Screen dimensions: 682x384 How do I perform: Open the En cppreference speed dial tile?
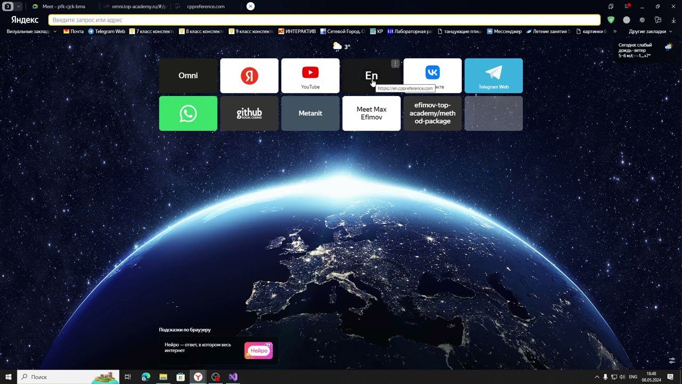pyautogui.click(x=371, y=76)
